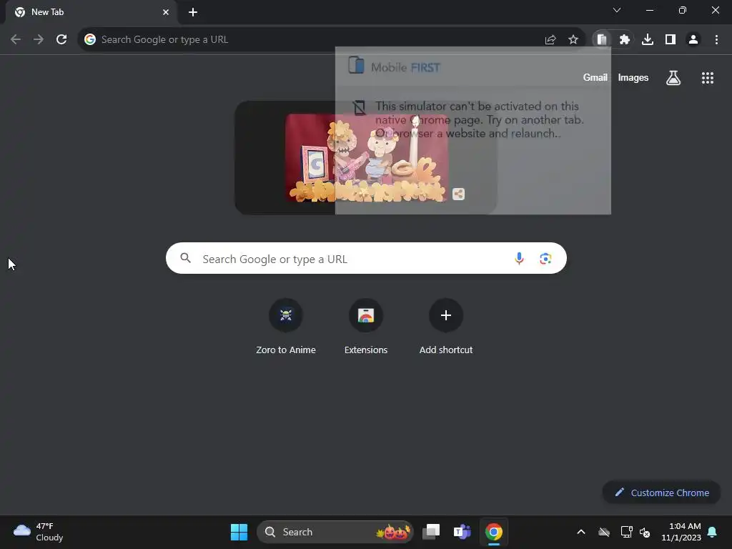Image resolution: width=732 pixels, height=549 pixels.
Task: Click the notification bell icon
Action: click(712, 532)
